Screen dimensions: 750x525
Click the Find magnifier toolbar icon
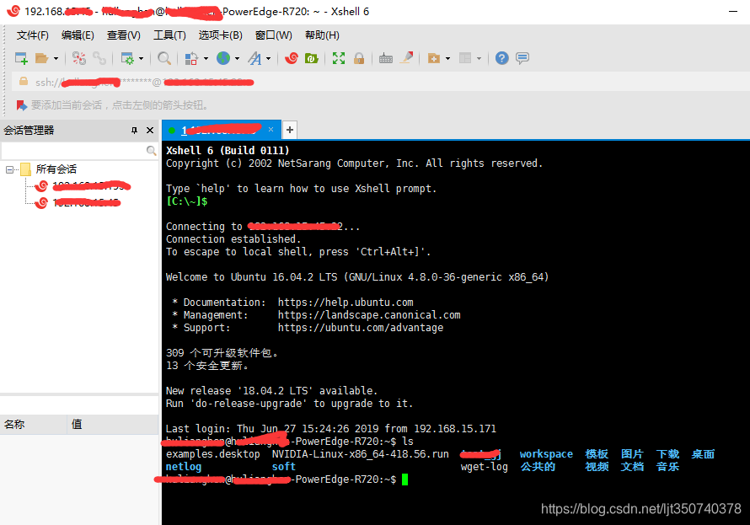tap(164, 58)
